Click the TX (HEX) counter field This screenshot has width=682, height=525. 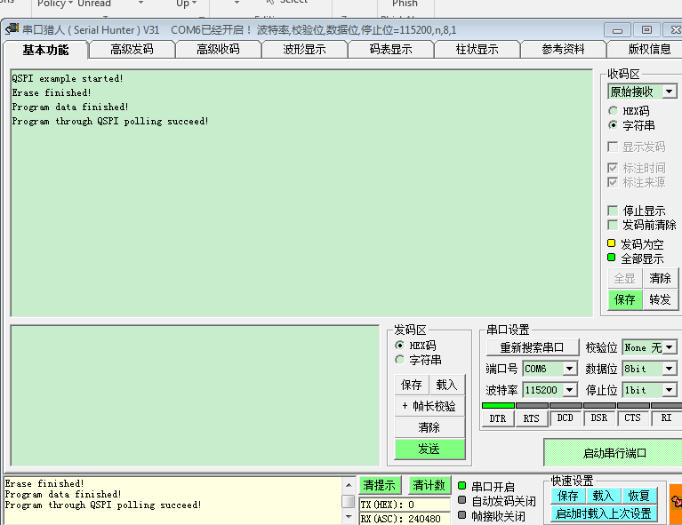click(405, 505)
